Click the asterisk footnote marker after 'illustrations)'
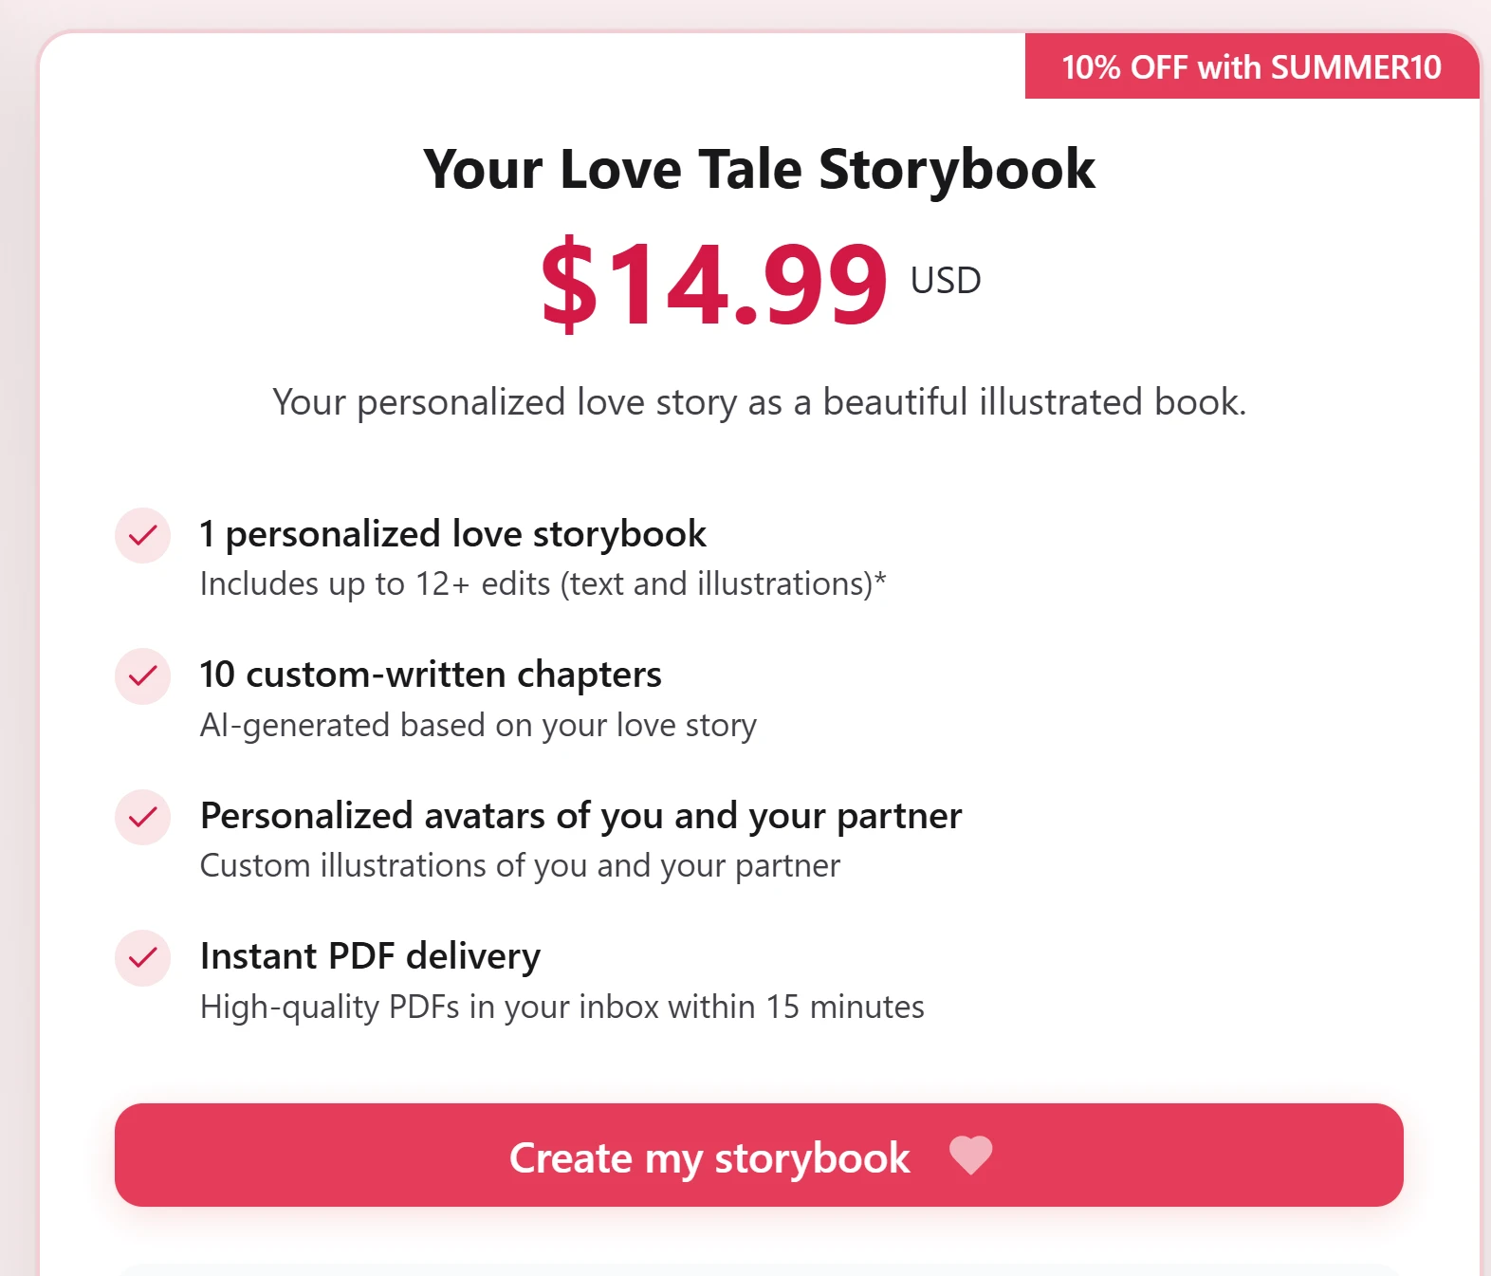Screen dimensions: 1491x1276 (x=880, y=578)
